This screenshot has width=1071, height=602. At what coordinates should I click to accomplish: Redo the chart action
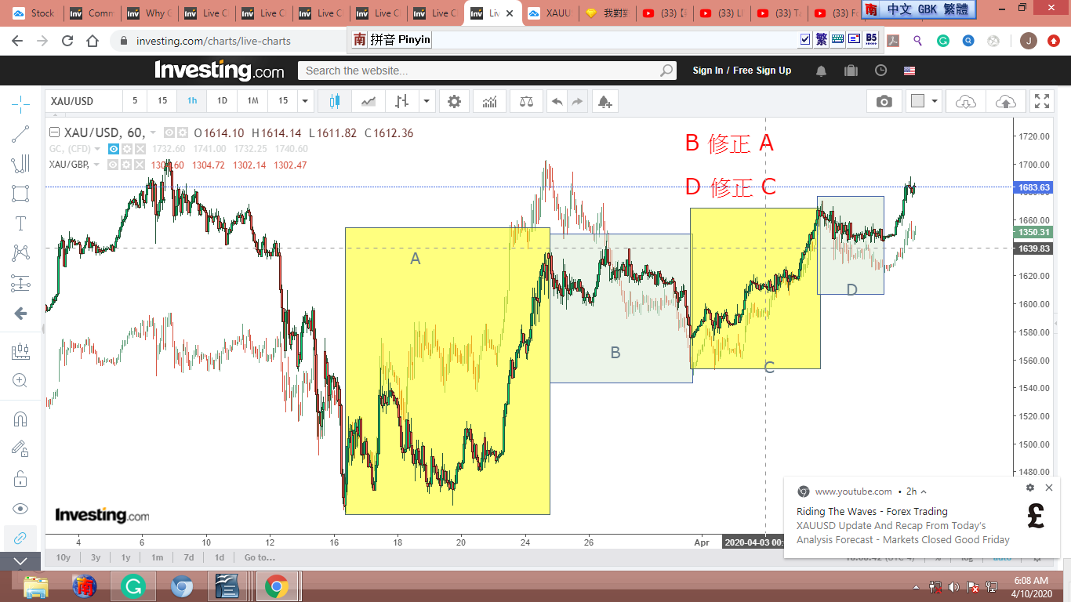pyautogui.click(x=578, y=101)
